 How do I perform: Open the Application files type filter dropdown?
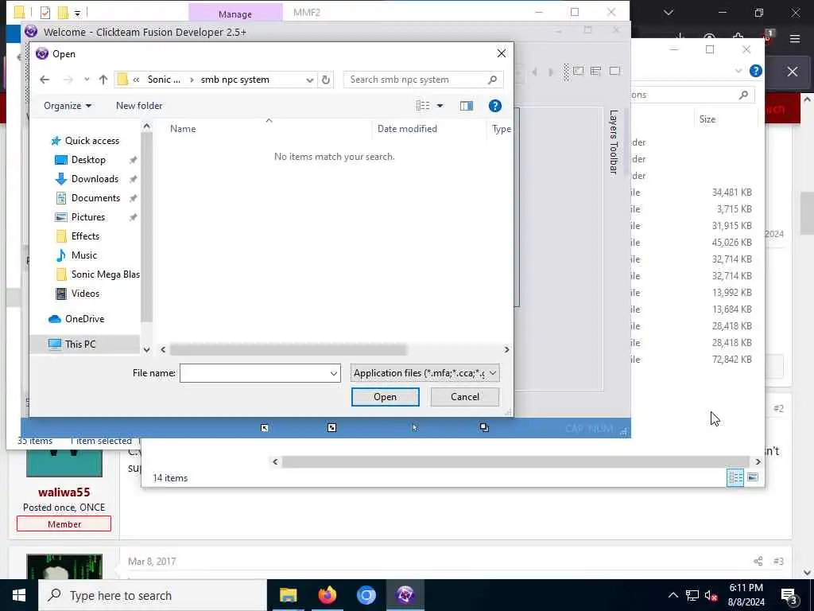click(x=424, y=373)
